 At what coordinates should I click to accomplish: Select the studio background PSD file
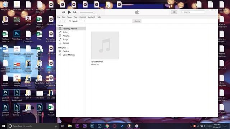(17, 95)
